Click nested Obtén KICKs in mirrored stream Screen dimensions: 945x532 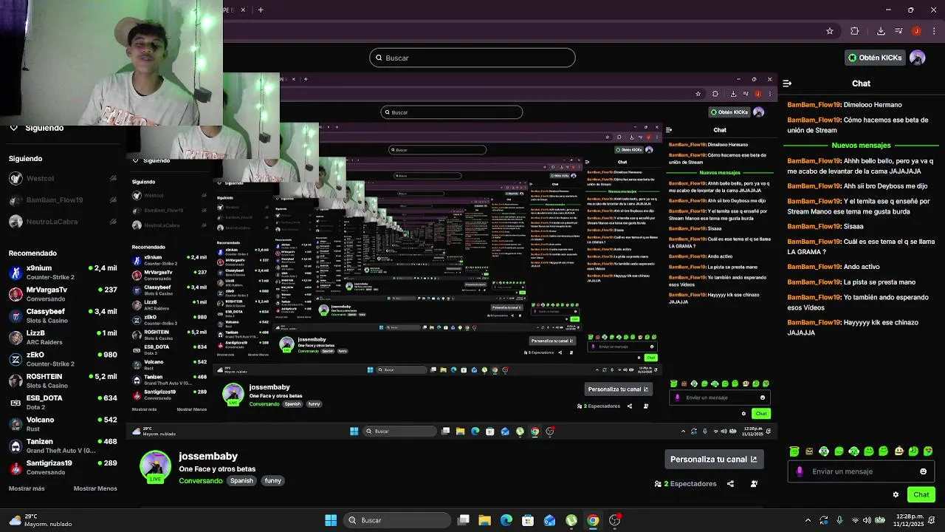click(x=729, y=112)
